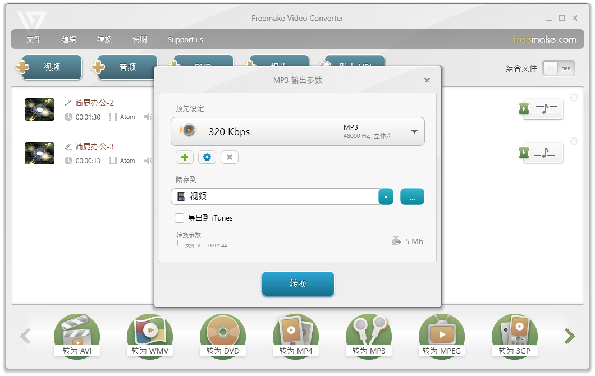Start conversion with the 转换 button

pyautogui.click(x=297, y=284)
